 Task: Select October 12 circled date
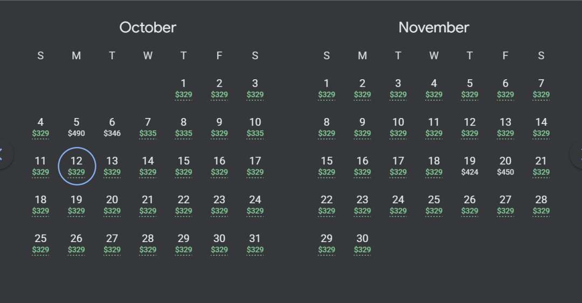(77, 166)
